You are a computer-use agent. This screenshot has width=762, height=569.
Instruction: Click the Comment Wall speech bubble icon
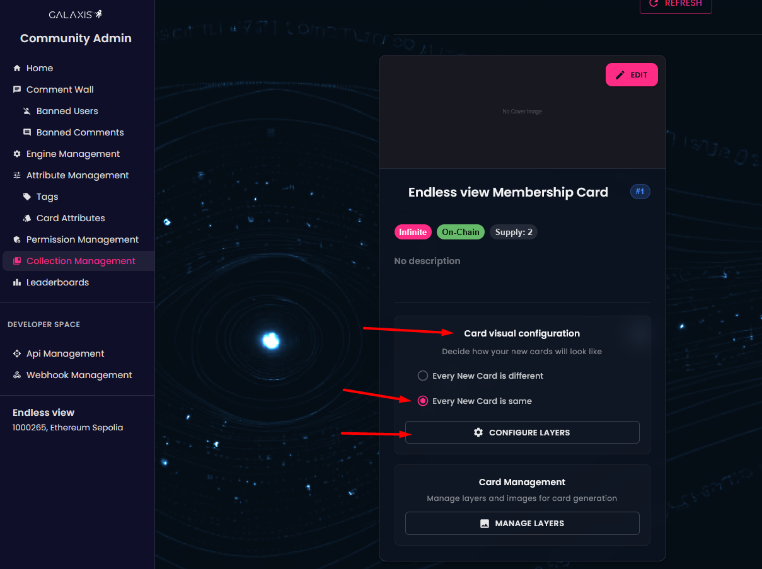(x=17, y=89)
